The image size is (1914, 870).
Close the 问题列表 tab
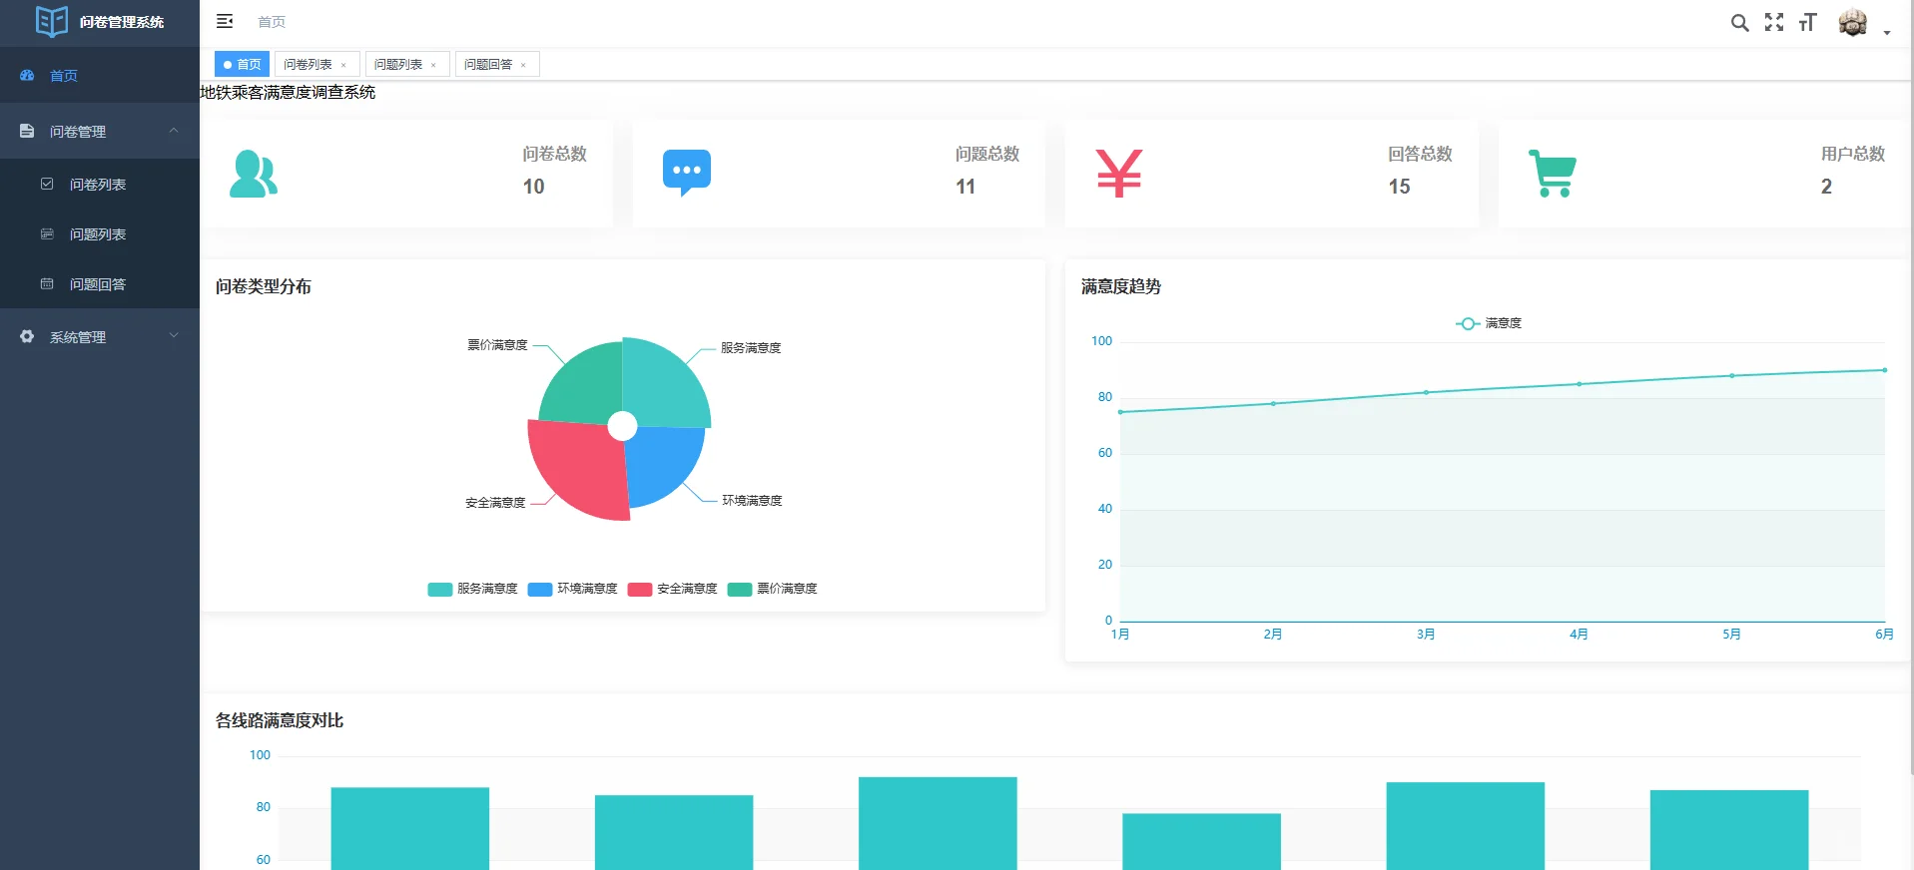(x=433, y=65)
